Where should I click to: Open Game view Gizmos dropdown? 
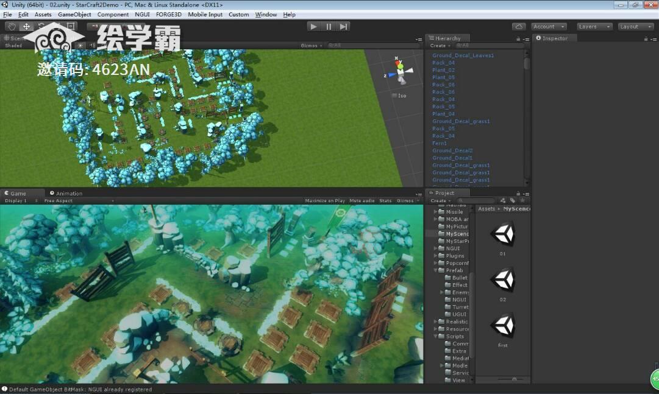pyautogui.click(x=408, y=201)
